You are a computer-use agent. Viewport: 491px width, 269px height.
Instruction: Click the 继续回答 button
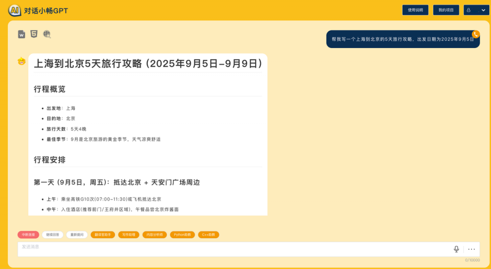click(x=52, y=235)
